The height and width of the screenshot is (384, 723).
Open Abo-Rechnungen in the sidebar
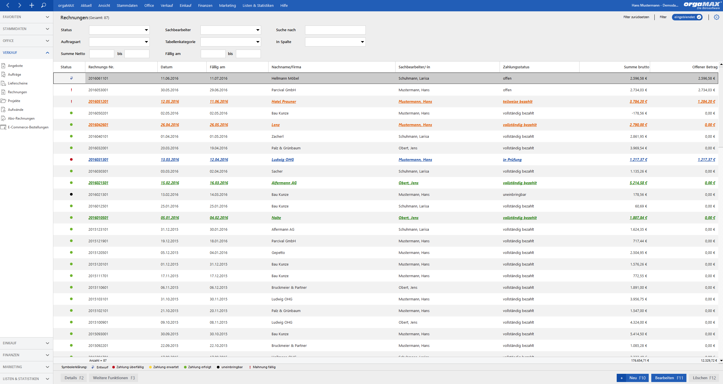(21, 118)
